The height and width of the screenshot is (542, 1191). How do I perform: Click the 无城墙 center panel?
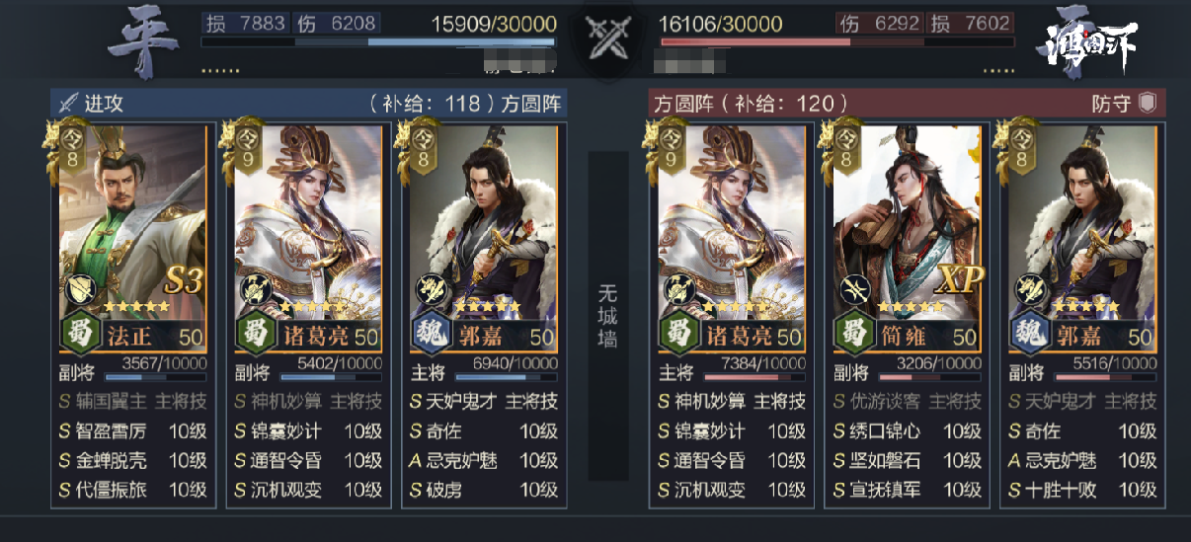tap(608, 316)
